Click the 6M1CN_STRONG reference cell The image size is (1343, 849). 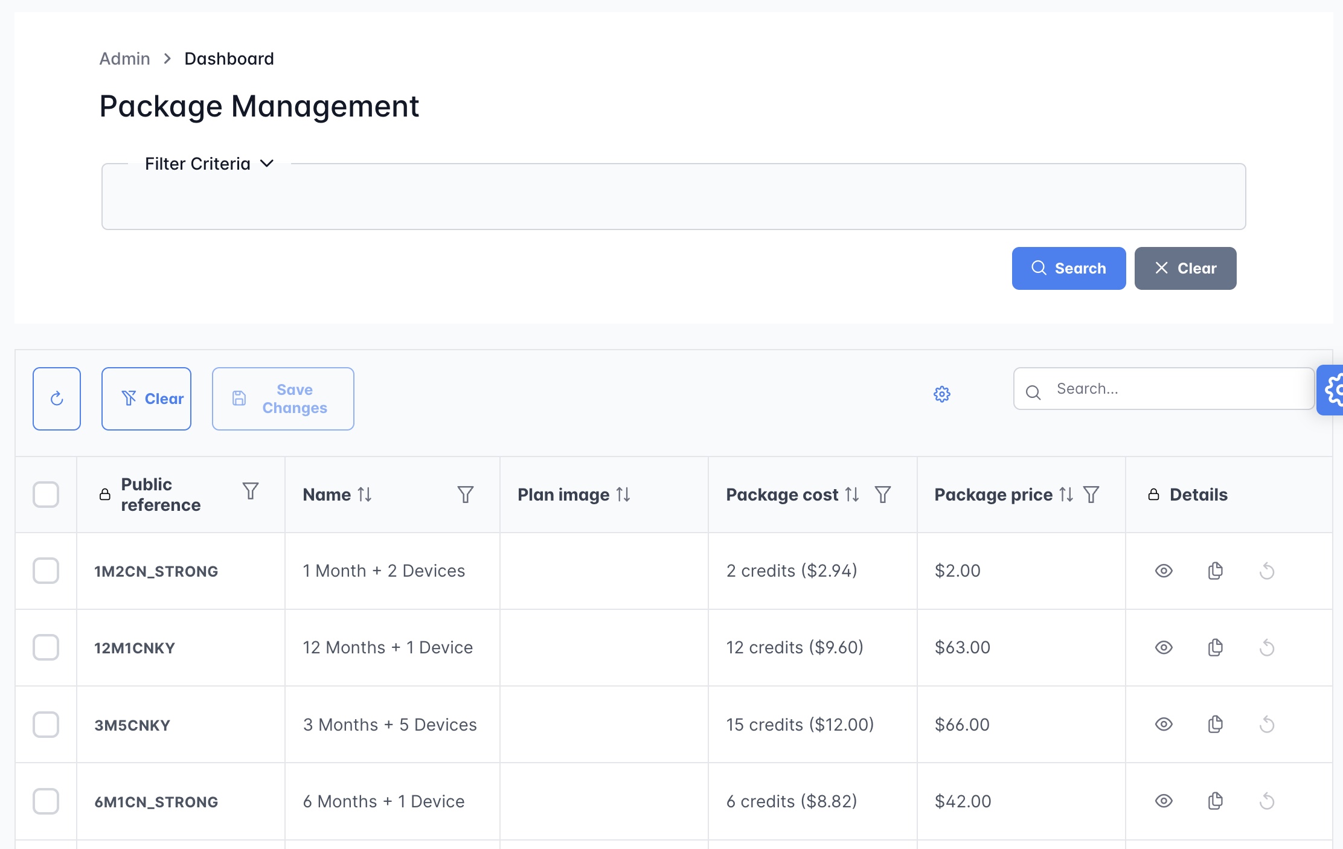181,801
